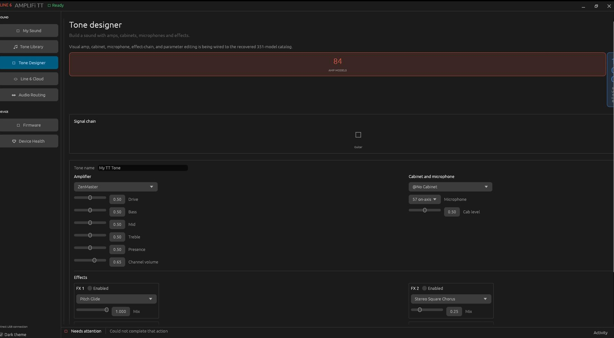
Task: Click the Direct USB connection label
Action: click(14, 326)
